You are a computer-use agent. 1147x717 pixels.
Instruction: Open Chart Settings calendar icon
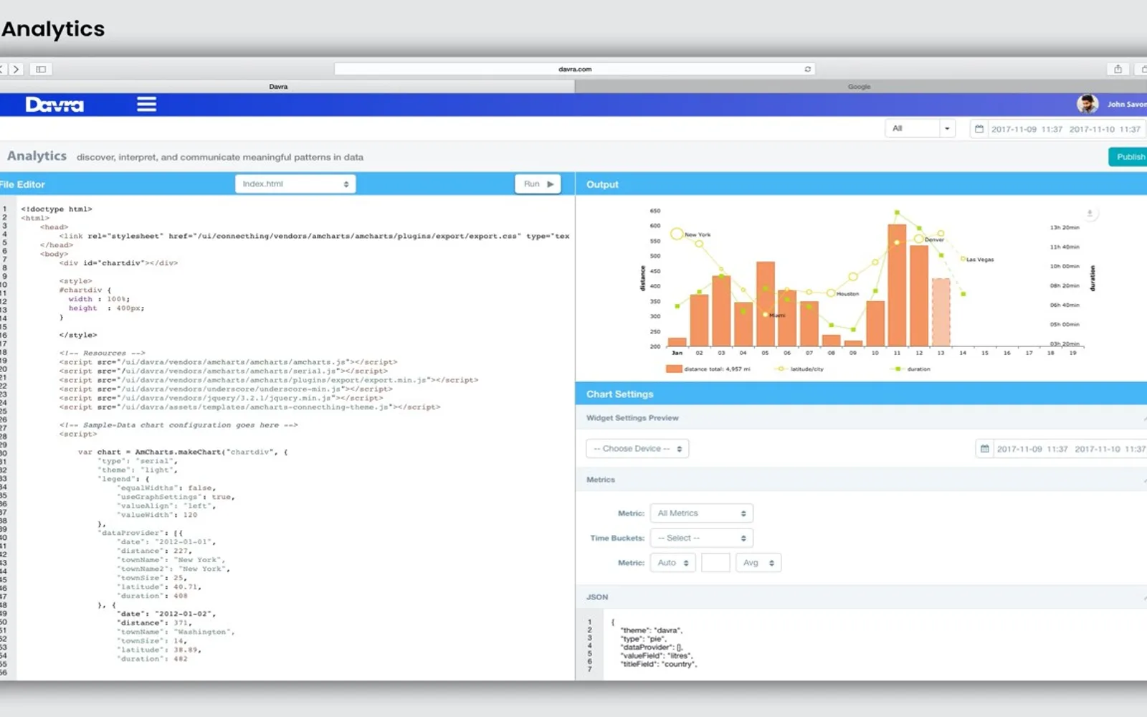(985, 449)
